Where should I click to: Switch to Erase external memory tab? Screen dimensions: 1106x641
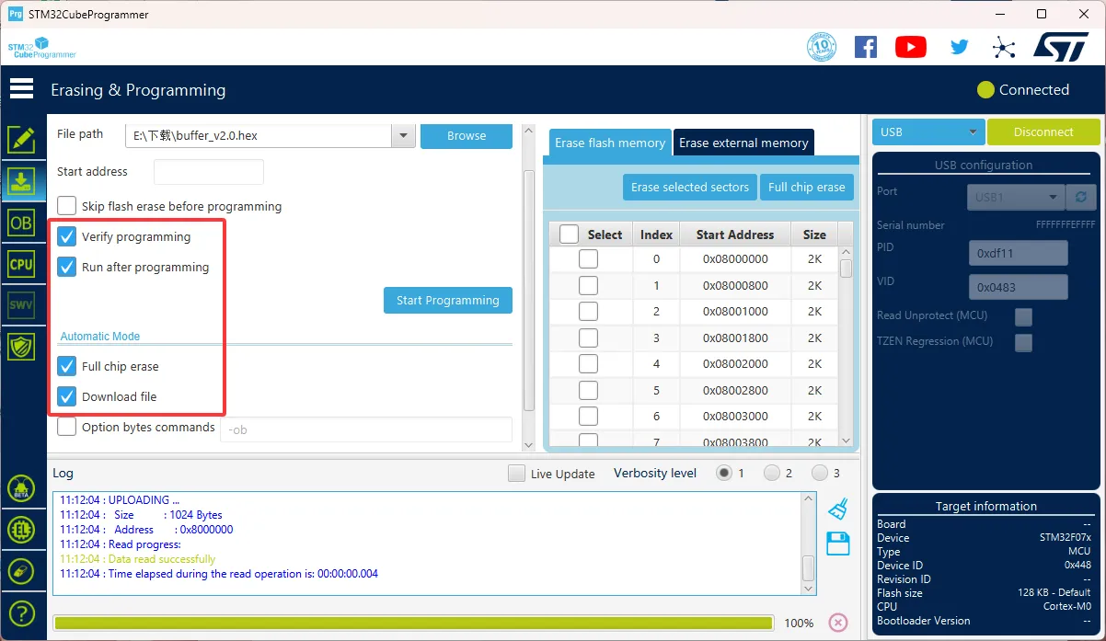tap(743, 143)
